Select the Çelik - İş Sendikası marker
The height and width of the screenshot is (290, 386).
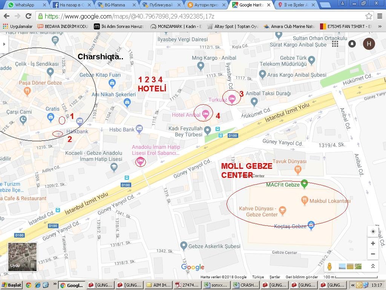[x=50, y=72]
